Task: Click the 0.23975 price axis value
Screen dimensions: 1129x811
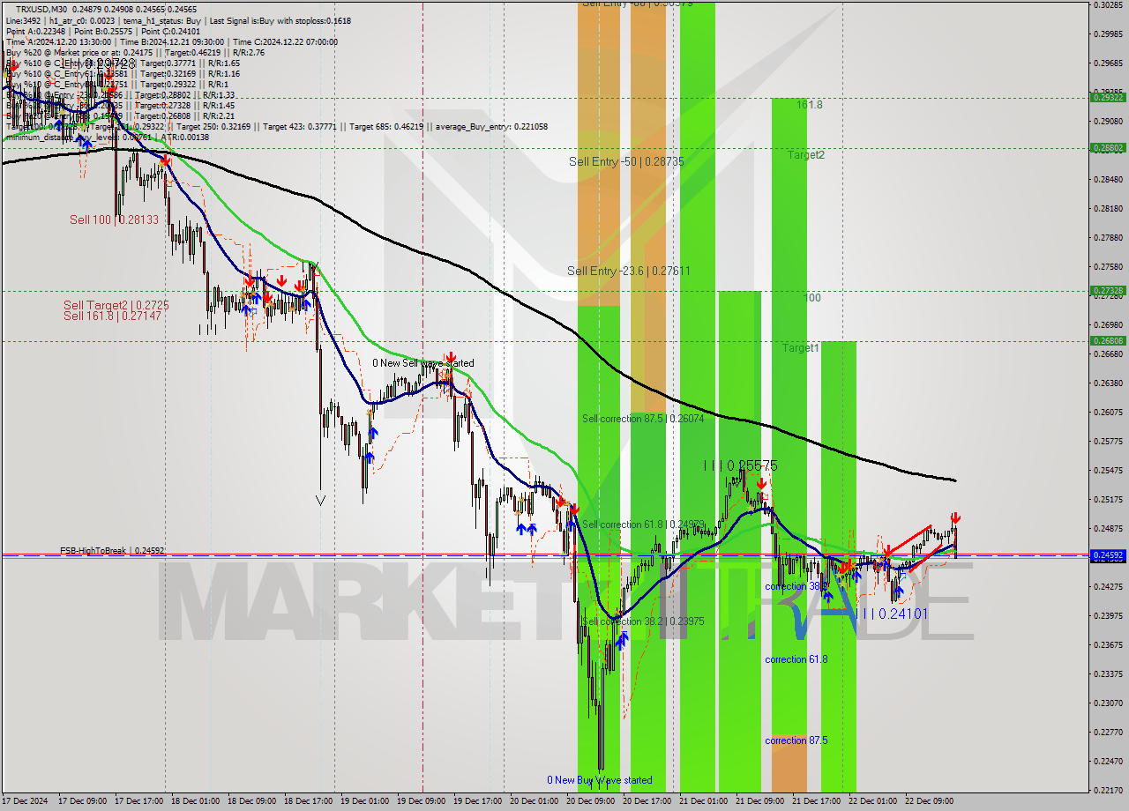Action: (x=1108, y=616)
